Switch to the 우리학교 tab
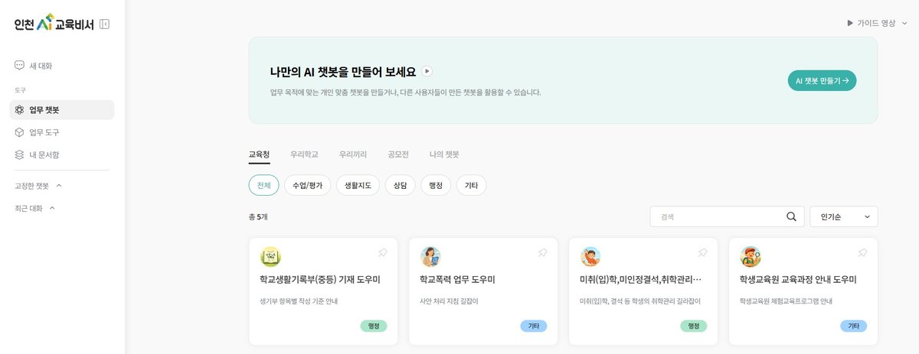Viewport: 919px width, 354px height. tap(304, 154)
